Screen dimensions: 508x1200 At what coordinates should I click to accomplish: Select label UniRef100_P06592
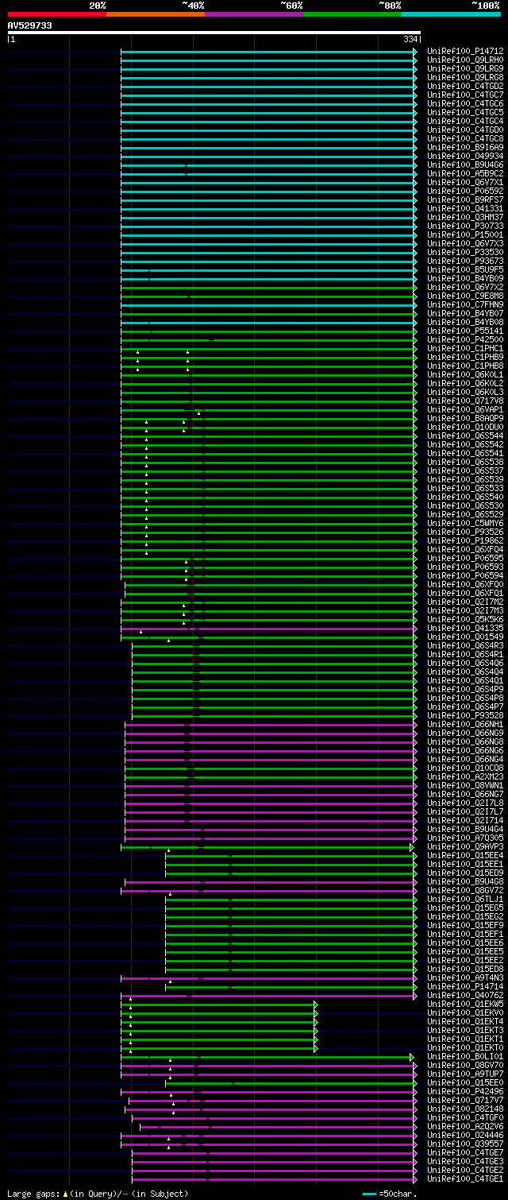click(x=465, y=191)
